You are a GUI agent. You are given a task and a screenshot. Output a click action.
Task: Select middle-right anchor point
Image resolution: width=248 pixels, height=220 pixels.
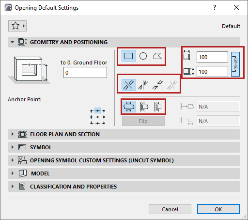(x=104, y=117)
